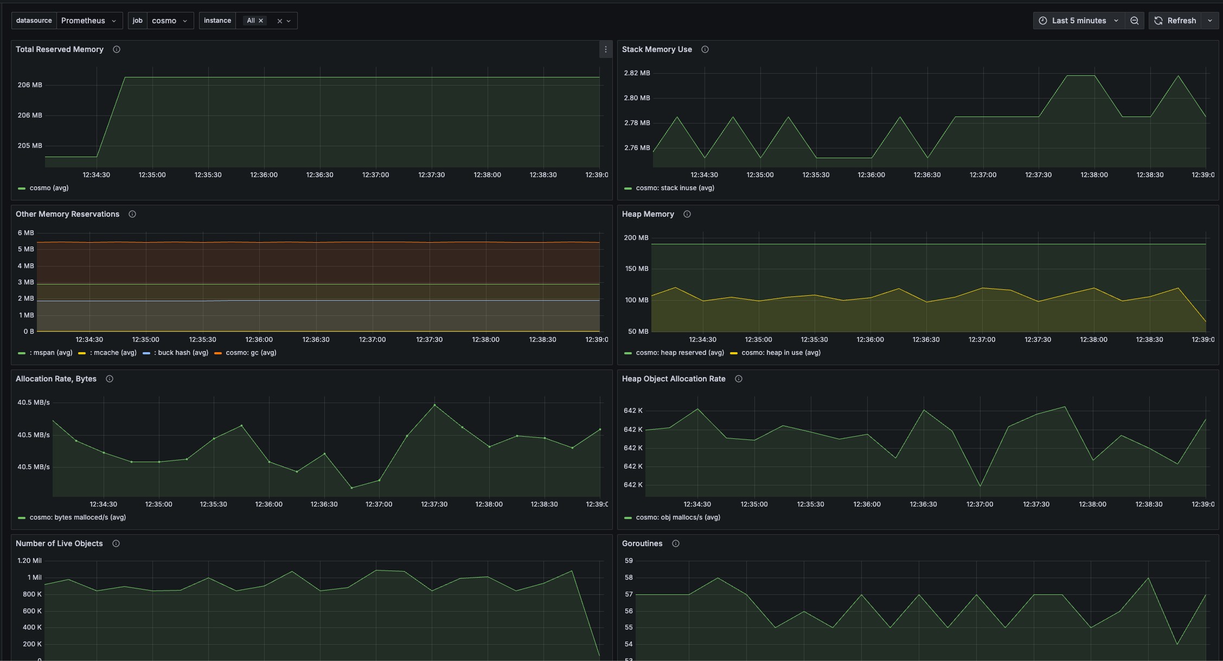
Task: Click the info icon on Heap Object Allocation Rate panel
Action: tap(738, 379)
